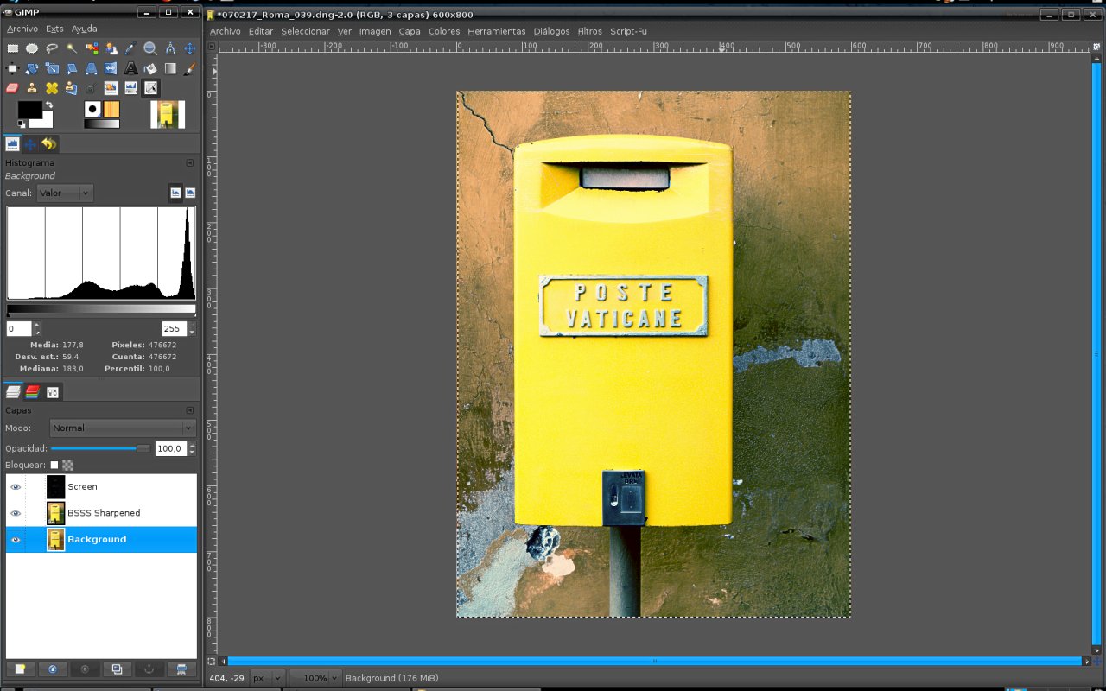
Task: Open Capas panel configuration menu
Action: click(190, 410)
